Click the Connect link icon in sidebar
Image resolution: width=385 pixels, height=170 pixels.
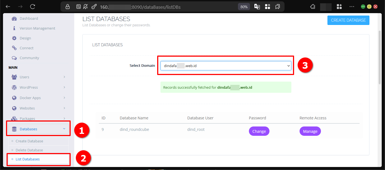pyautogui.click(x=14, y=48)
